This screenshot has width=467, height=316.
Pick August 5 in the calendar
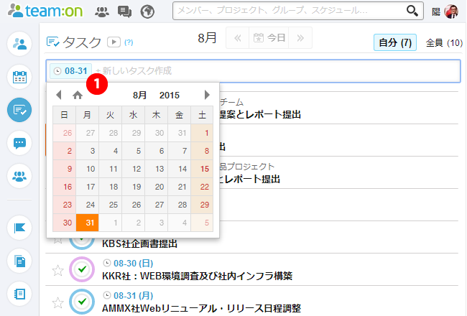click(133, 151)
